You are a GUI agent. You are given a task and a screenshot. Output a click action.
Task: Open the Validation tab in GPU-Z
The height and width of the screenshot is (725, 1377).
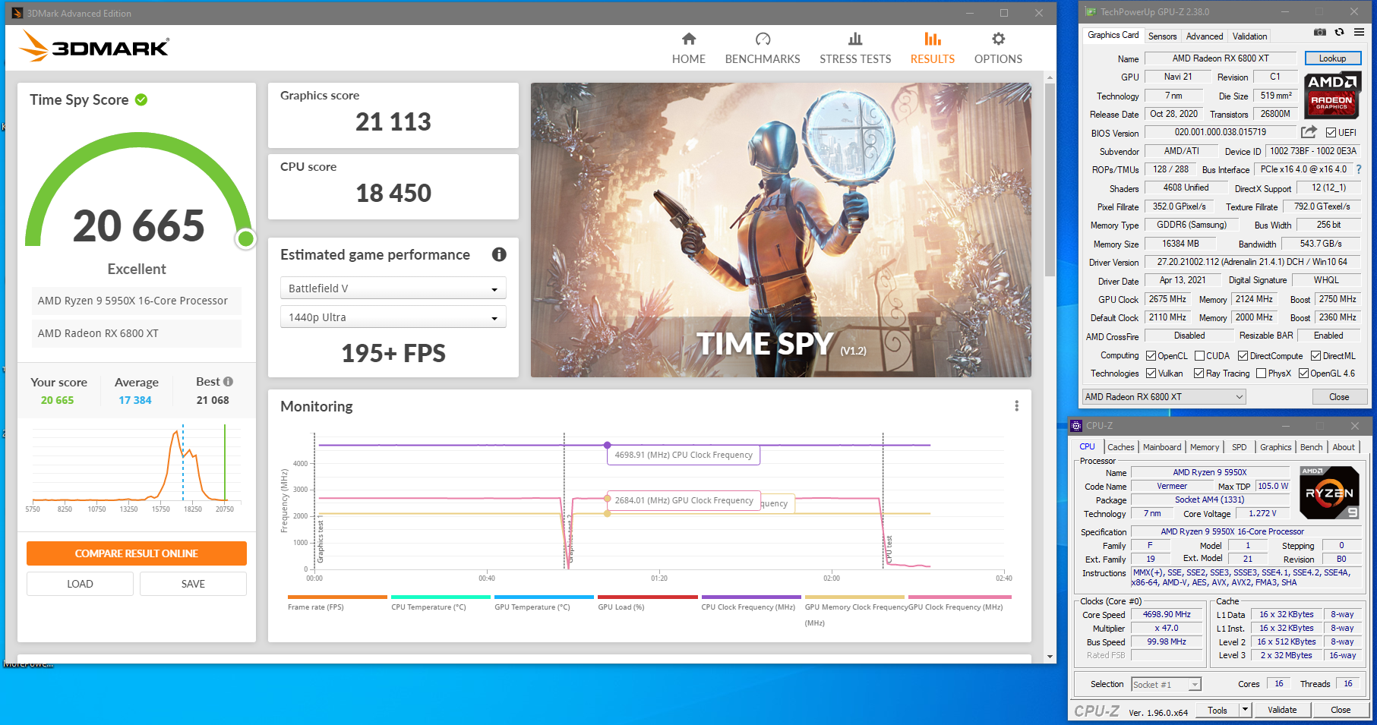(1249, 36)
